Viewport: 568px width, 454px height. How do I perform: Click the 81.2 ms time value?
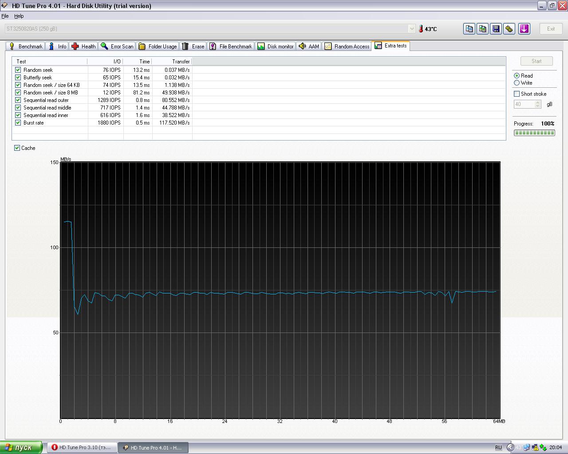142,93
